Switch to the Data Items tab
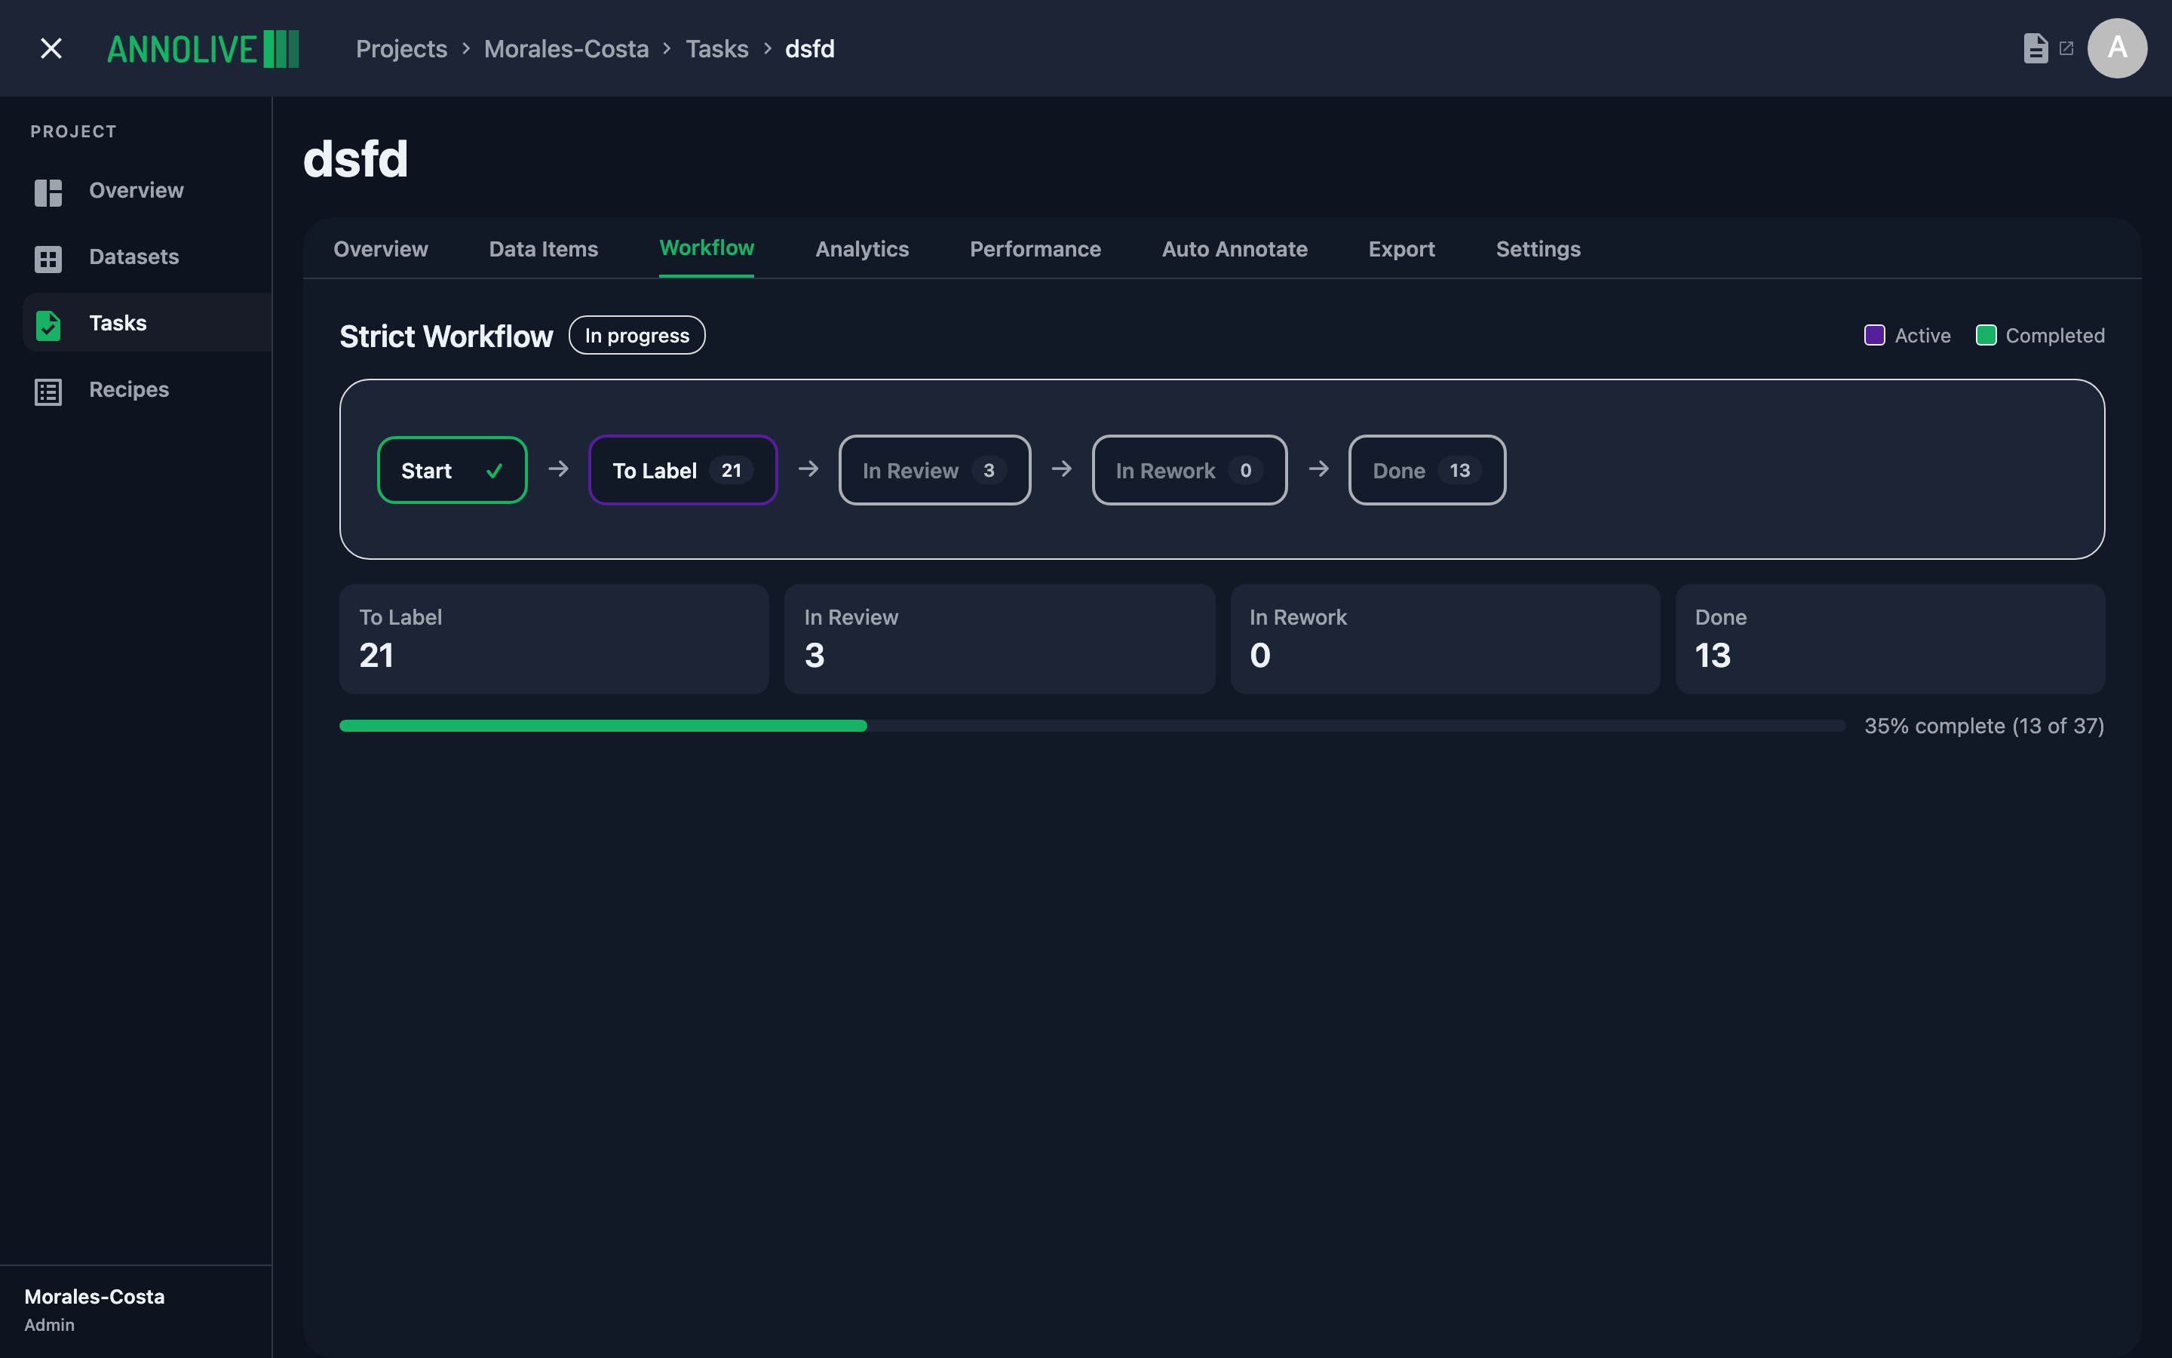 (x=543, y=249)
